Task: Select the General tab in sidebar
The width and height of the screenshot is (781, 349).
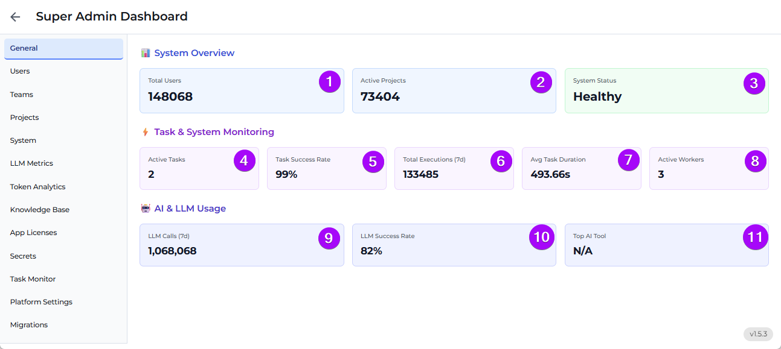Action: click(63, 49)
